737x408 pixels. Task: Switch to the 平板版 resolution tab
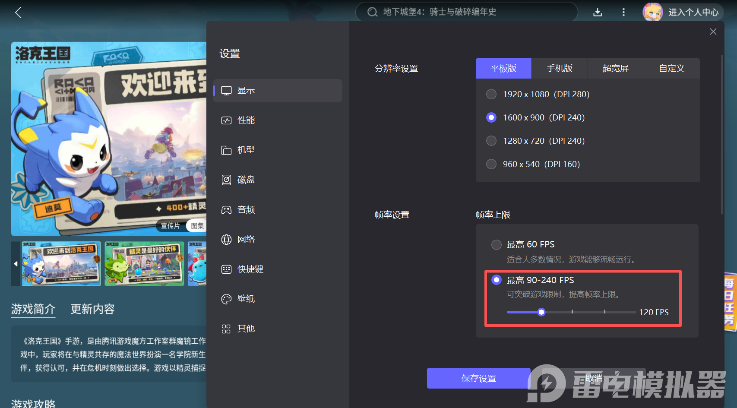point(503,68)
